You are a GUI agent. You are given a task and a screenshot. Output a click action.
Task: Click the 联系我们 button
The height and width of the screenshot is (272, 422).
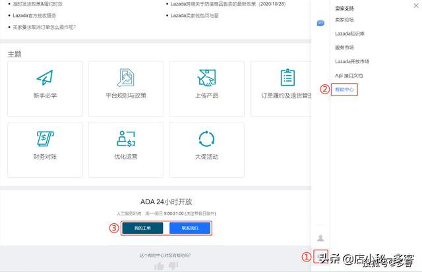tap(190, 228)
